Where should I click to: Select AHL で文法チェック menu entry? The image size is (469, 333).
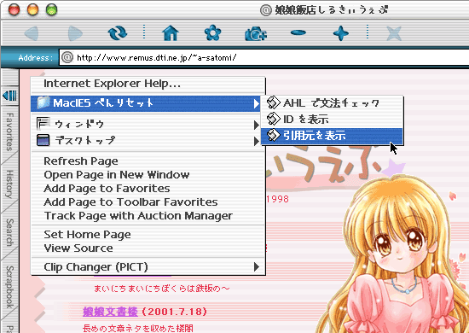pos(332,103)
